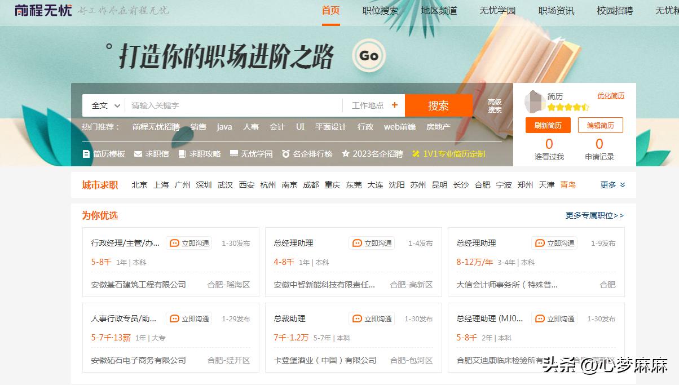The height and width of the screenshot is (385, 679).
Task: Click the 请输入关键字 search input field
Action: tap(226, 105)
